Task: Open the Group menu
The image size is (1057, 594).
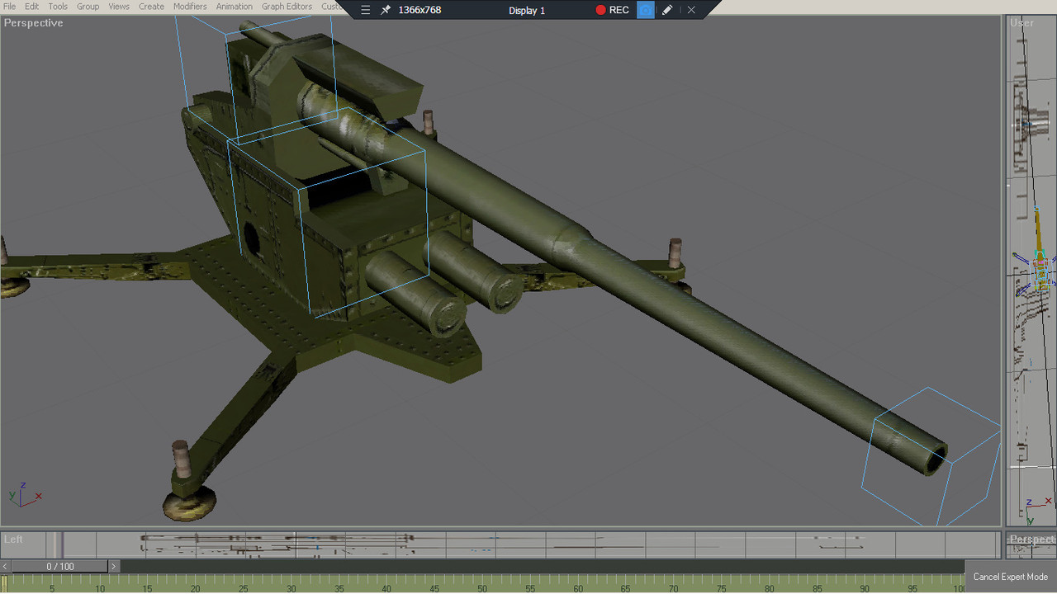Action: pos(88,6)
